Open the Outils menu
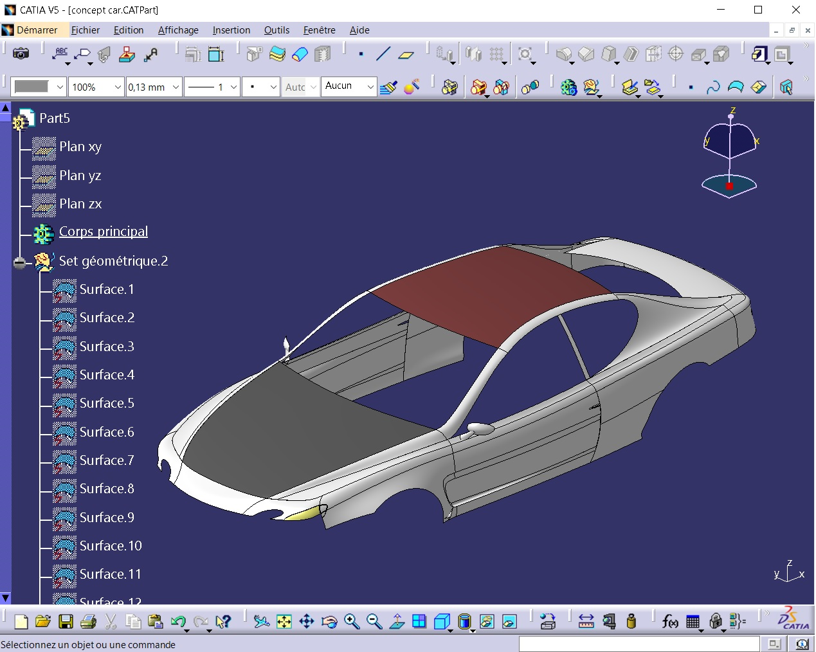 [x=277, y=30]
